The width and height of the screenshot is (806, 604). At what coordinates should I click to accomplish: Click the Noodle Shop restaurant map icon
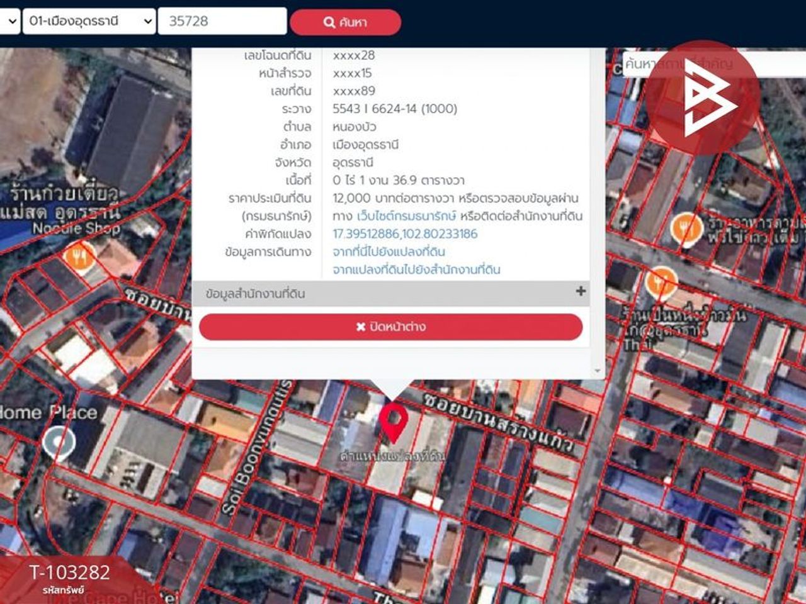[79, 256]
